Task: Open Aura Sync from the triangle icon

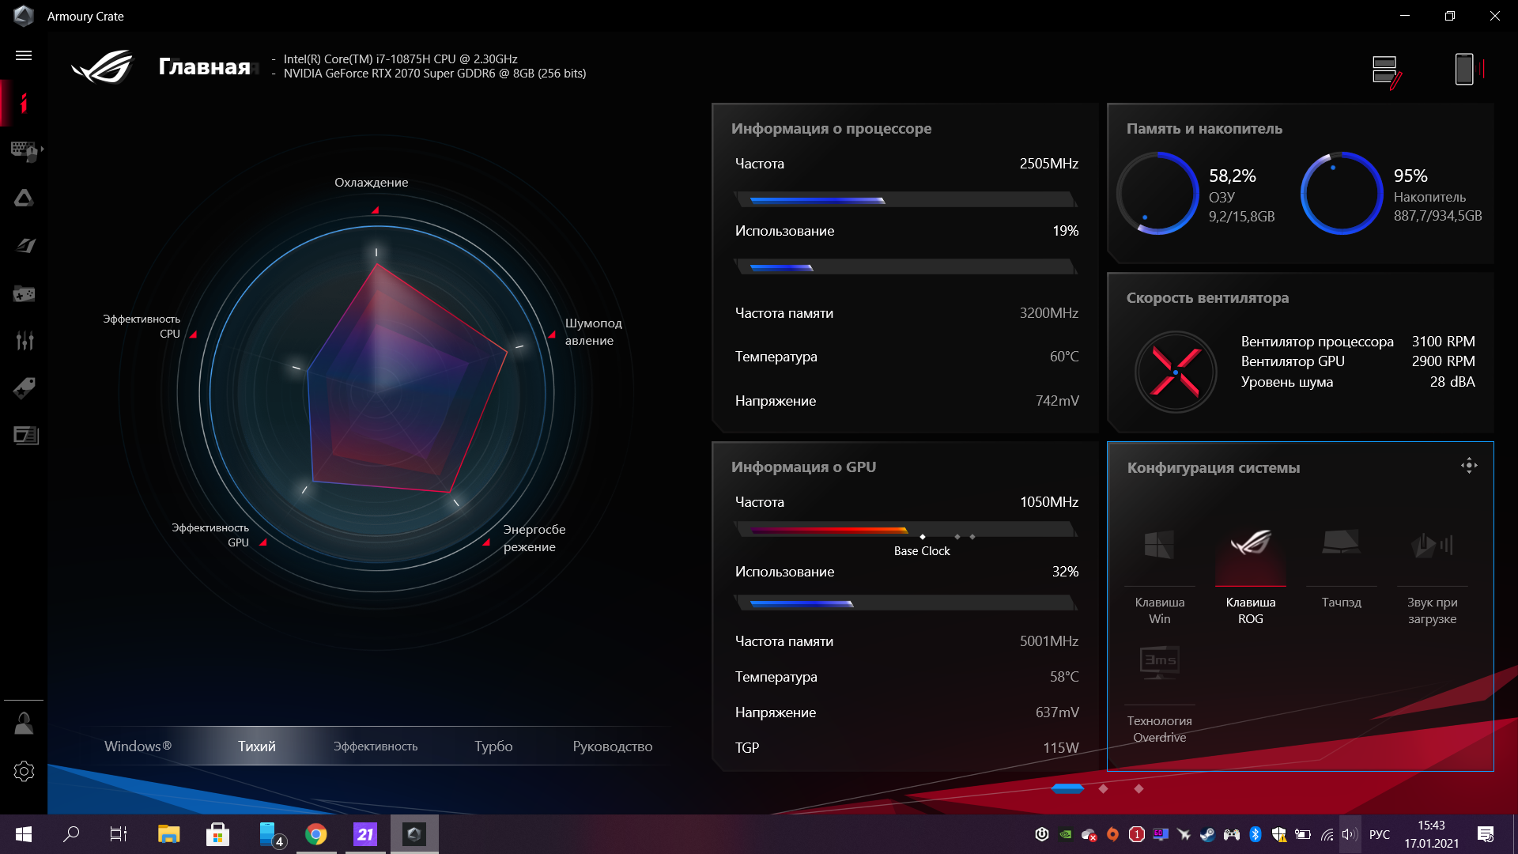Action: click(x=24, y=198)
